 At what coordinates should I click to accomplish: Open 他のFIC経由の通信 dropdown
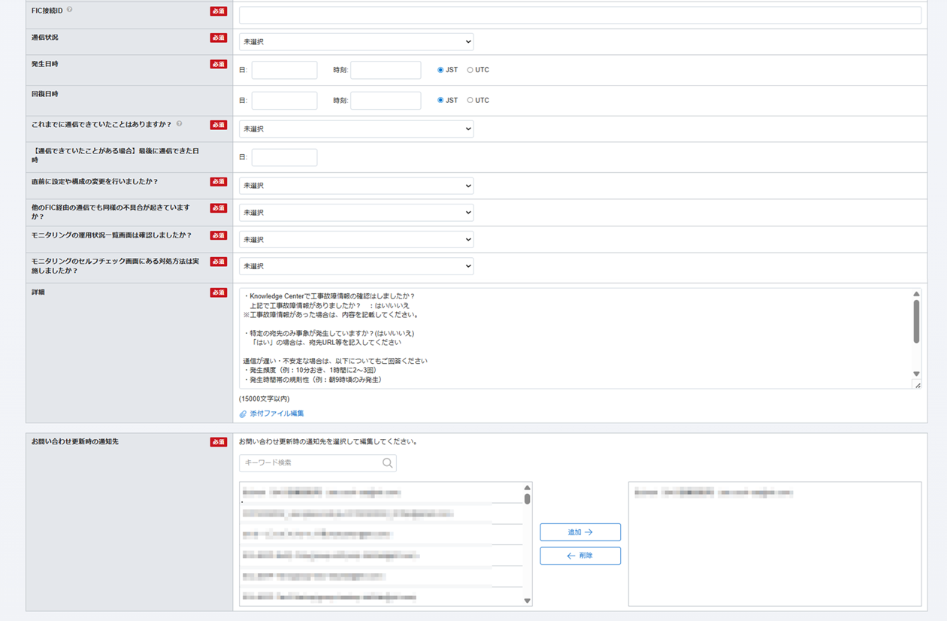(x=356, y=213)
